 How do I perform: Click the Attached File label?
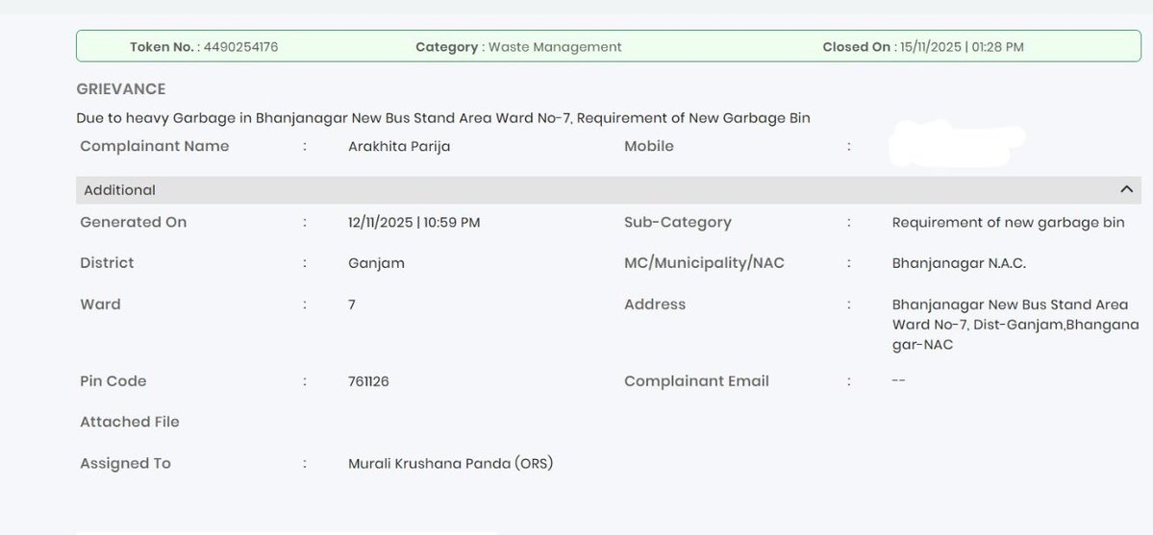coord(130,422)
